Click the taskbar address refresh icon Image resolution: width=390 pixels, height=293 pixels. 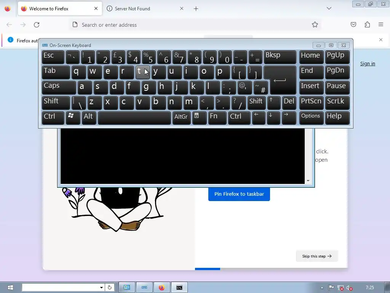[109, 287]
